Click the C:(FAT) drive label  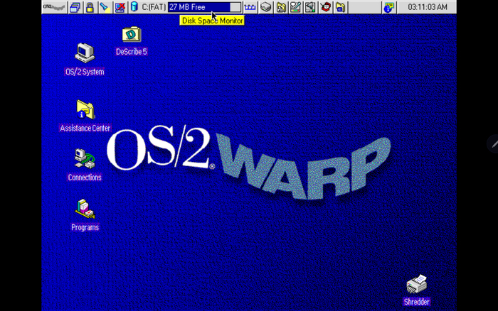154,7
